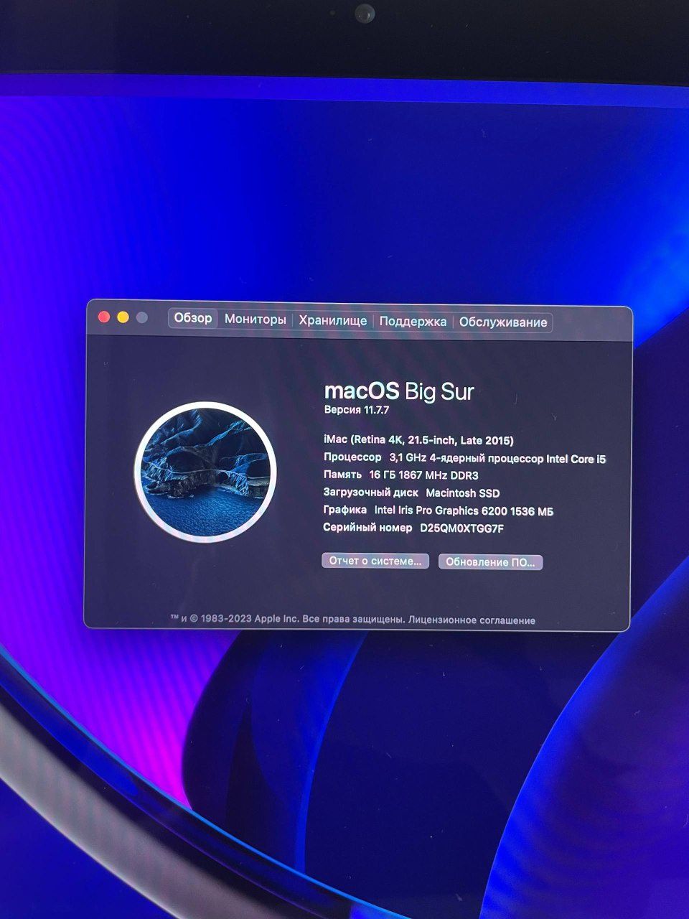Screen dimensions: 689x919
Task: Open the Хранилище tab
Action: (x=332, y=321)
